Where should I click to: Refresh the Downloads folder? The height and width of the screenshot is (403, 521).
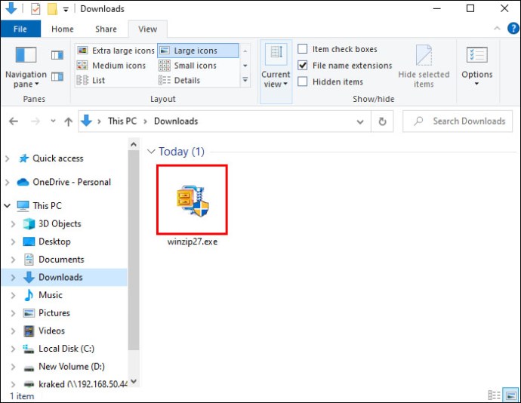tap(382, 122)
